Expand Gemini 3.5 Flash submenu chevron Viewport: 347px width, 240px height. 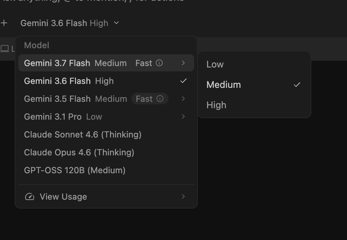183,99
